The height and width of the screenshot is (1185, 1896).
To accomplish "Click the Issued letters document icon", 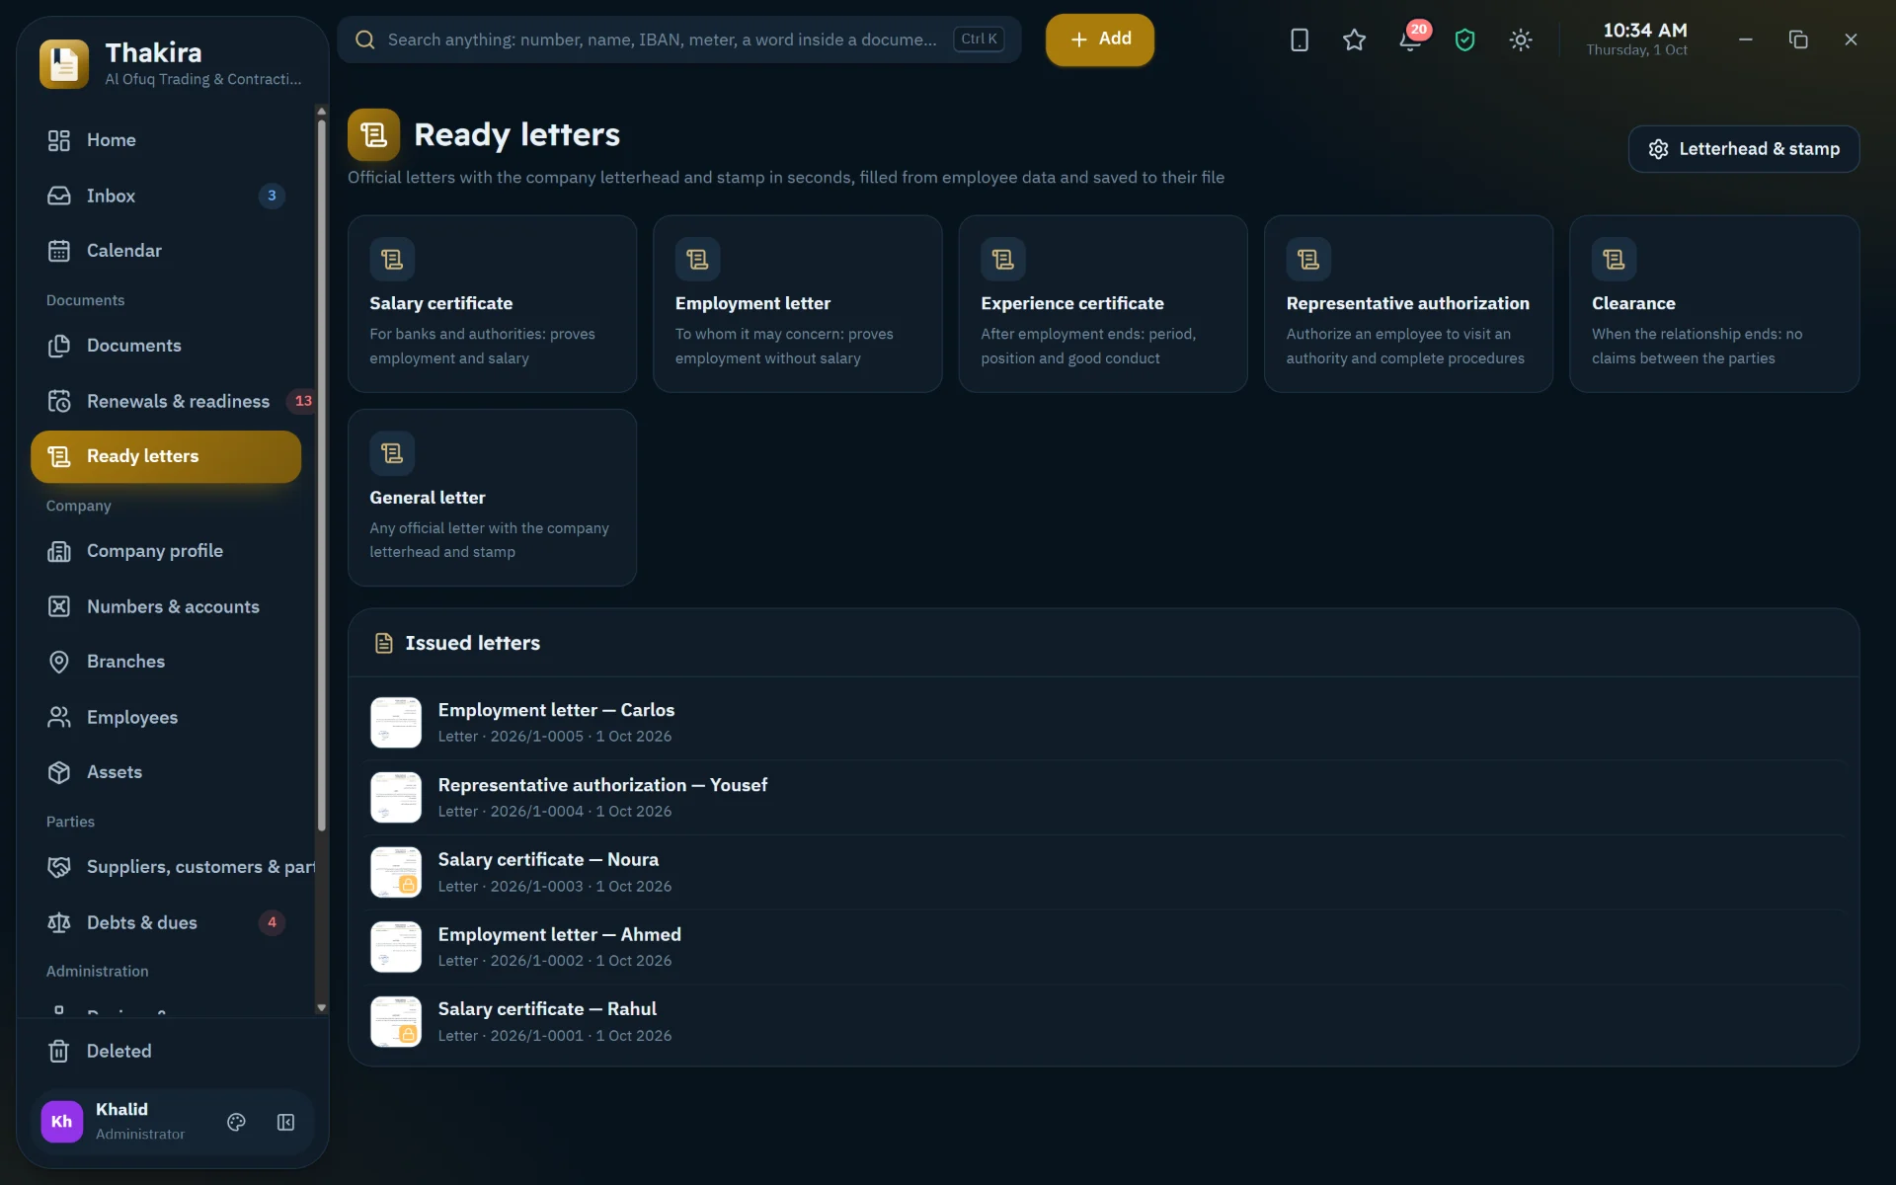I will point(383,643).
